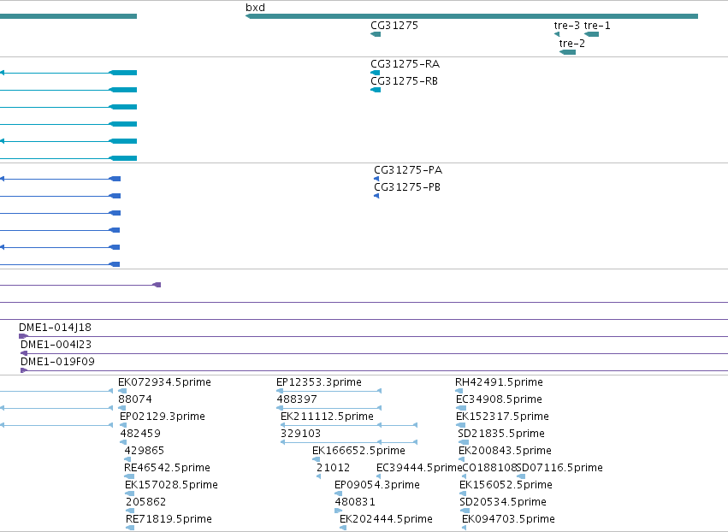Select BAC clone DME1-004I23

[56, 345]
